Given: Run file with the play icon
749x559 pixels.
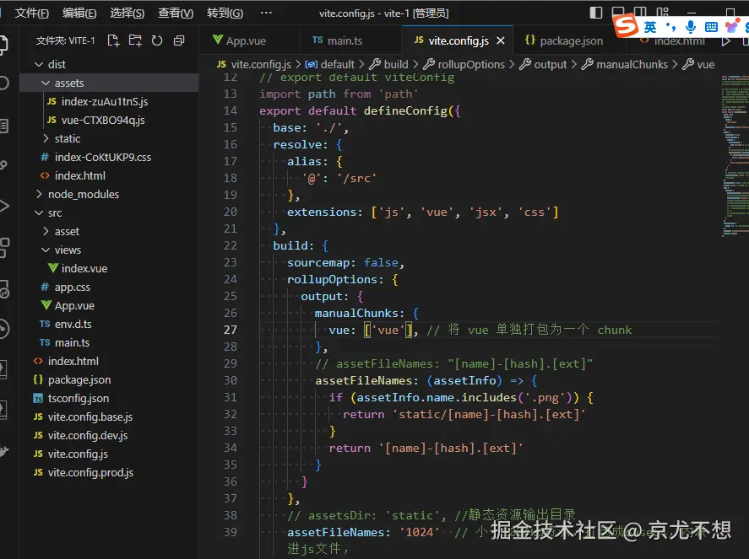Looking at the screenshot, I should [x=726, y=41].
